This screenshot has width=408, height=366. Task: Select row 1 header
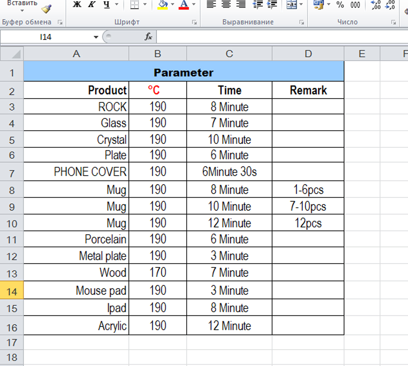click(x=12, y=71)
